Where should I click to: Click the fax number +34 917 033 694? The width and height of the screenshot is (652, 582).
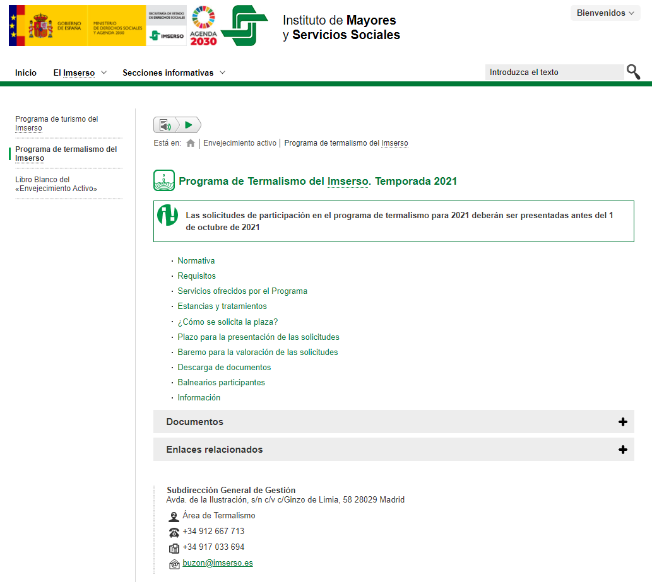(213, 547)
